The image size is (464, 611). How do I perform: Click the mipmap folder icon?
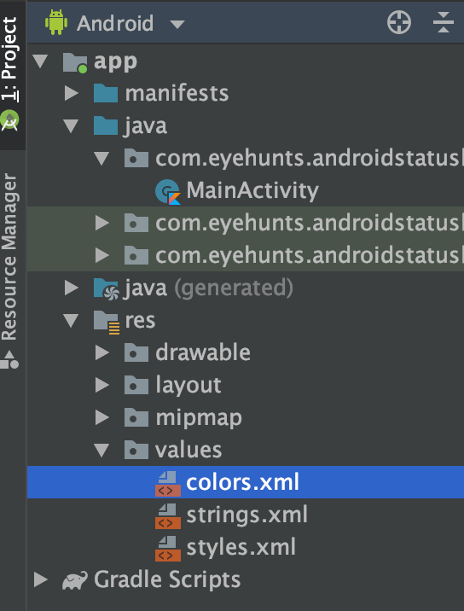point(136,417)
